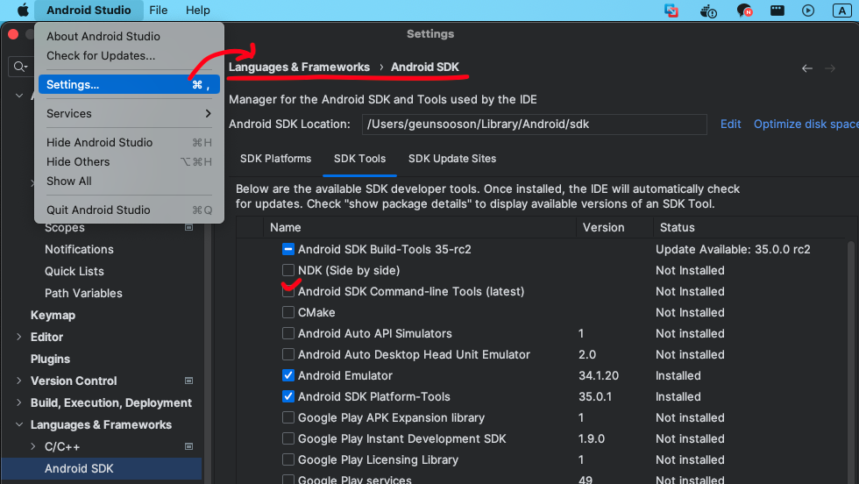This screenshot has height=484, width=859.
Task: Open the Apple menu icon
Action: (x=23, y=10)
